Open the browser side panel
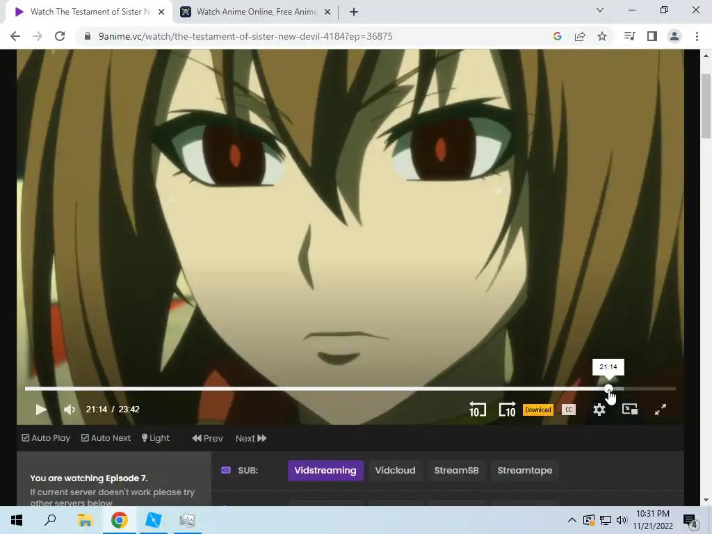The width and height of the screenshot is (712, 534). tap(652, 36)
